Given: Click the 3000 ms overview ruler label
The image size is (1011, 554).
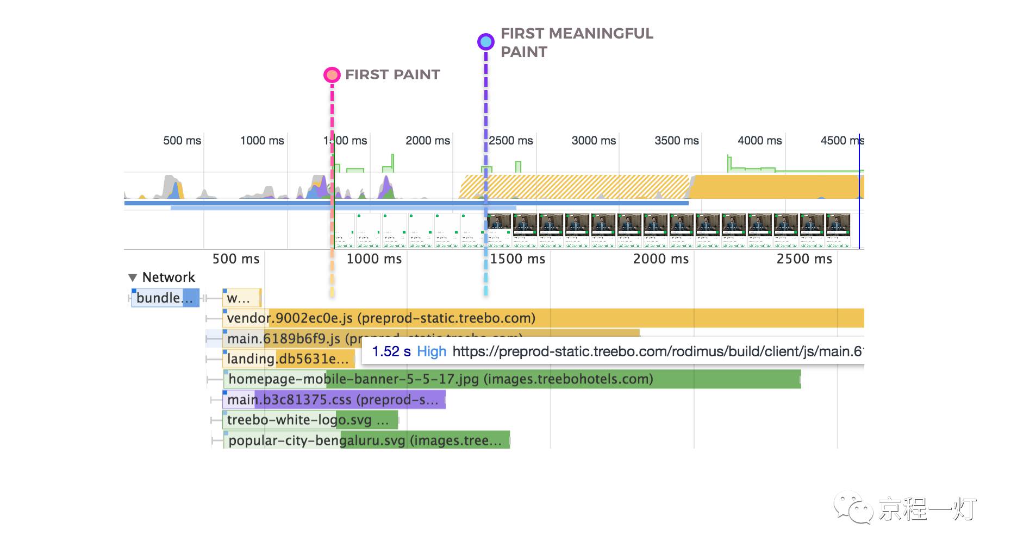Looking at the screenshot, I should (x=594, y=141).
